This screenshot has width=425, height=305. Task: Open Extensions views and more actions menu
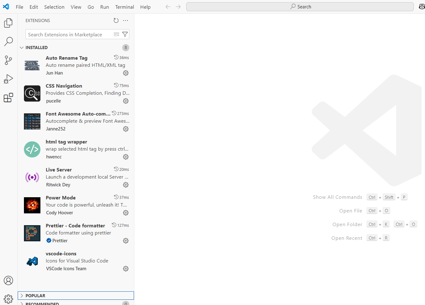pyautogui.click(x=125, y=20)
